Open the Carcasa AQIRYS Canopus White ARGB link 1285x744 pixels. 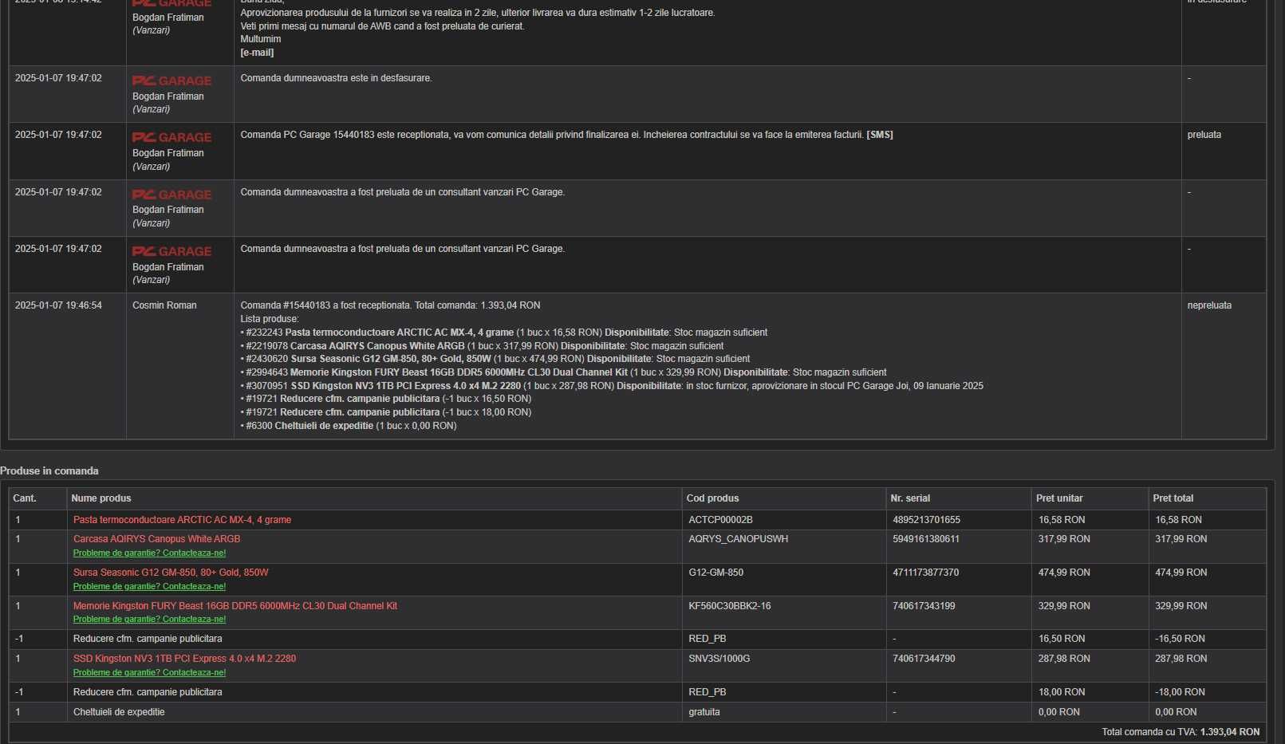pyautogui.click(x=156, y=539)
